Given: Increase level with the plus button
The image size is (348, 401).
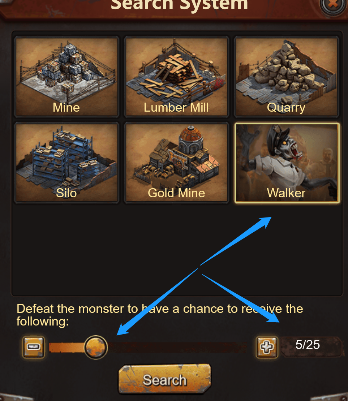Looking at the screenshot, I should [267, 347].
